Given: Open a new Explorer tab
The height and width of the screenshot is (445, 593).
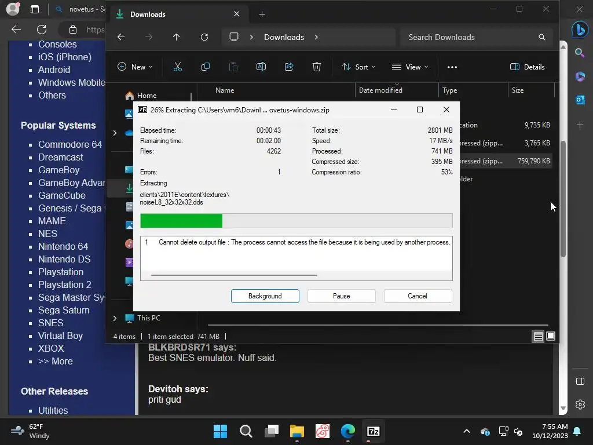Looking at the screenshot, I should (x=262, y=14).
